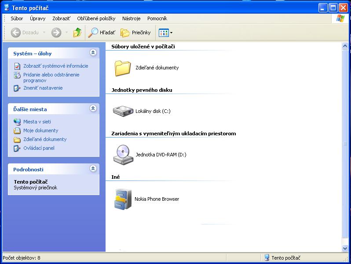Select the Lokálny disk (C:) drive icon
This screenshot has height=264, width=351.
point(123,111)
